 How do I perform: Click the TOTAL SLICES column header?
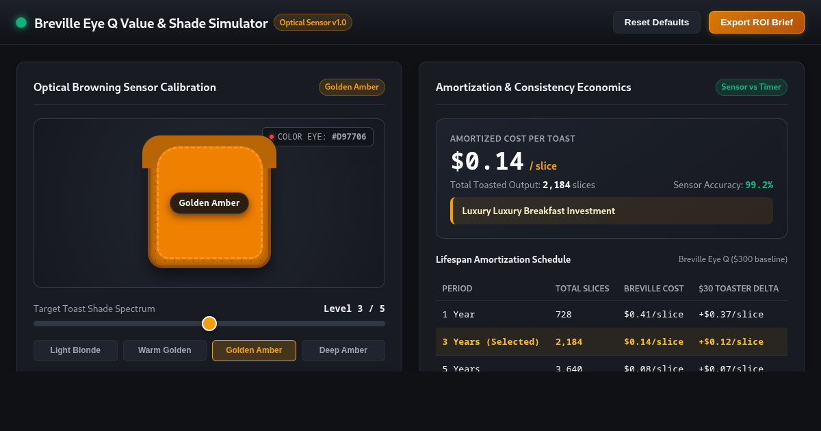point(582,289)
